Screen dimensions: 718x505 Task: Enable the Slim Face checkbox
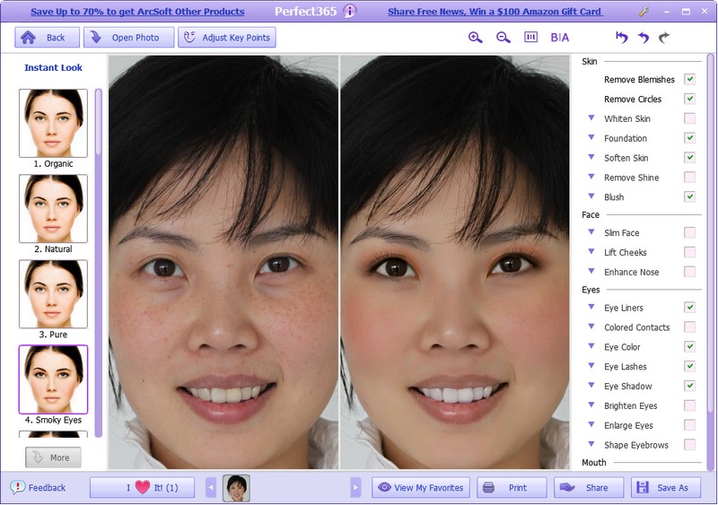[x=689, y=232]
